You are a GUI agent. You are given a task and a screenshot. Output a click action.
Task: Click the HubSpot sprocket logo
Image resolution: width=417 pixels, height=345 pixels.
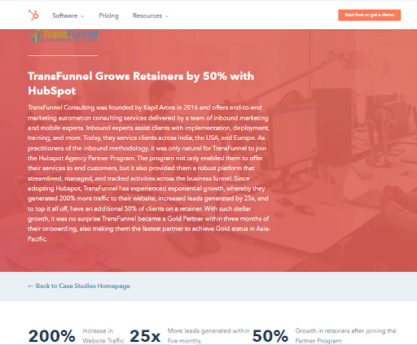click(33, 15)
